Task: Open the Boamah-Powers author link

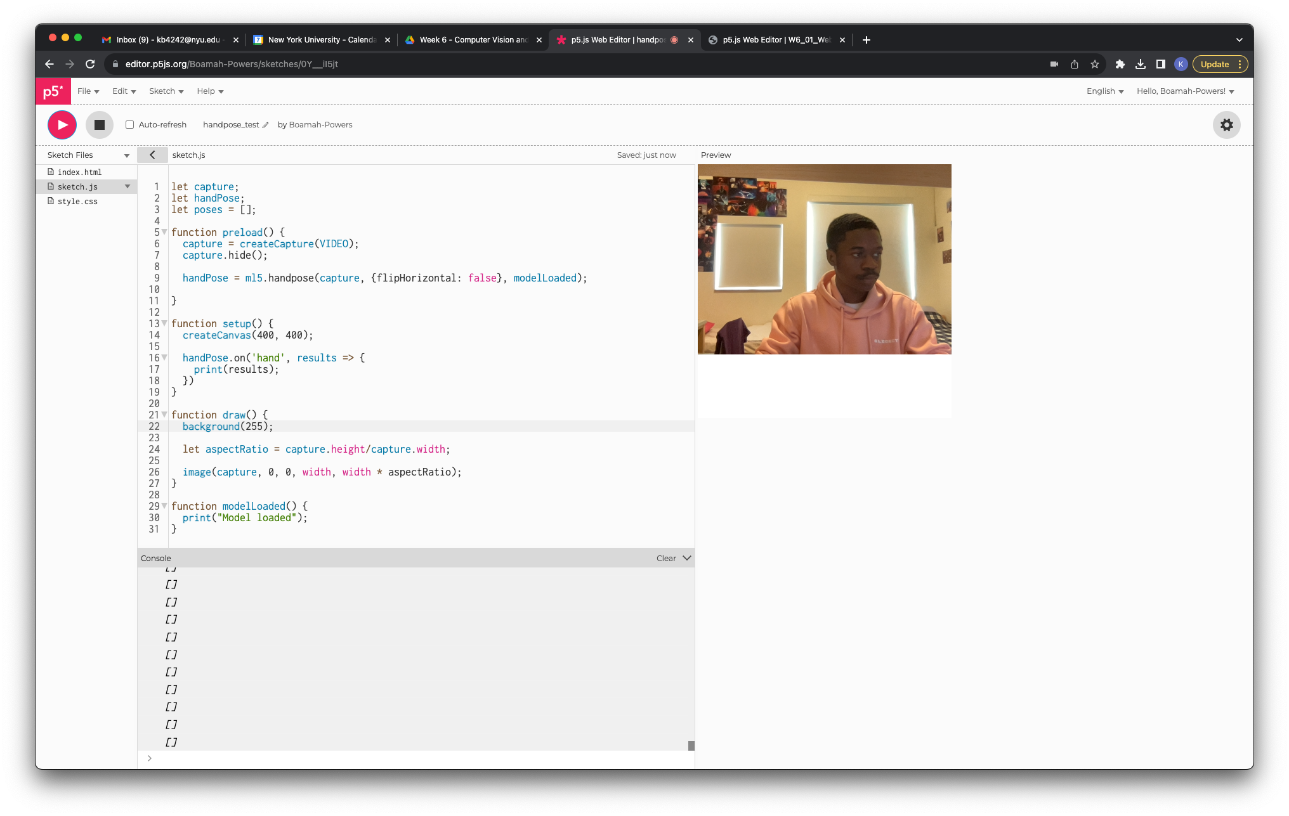Action: 320,125
